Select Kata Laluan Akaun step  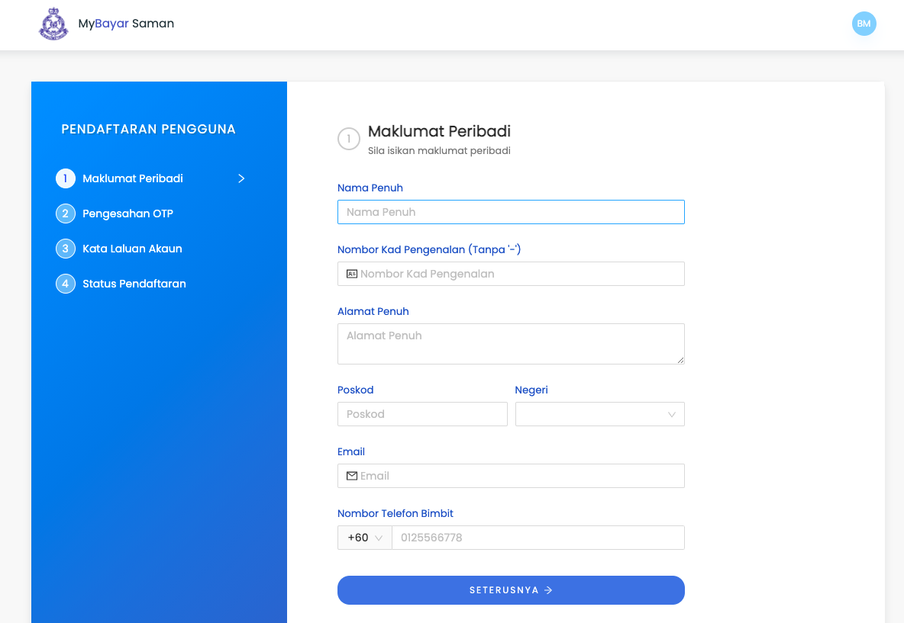[x=132, y=249]
